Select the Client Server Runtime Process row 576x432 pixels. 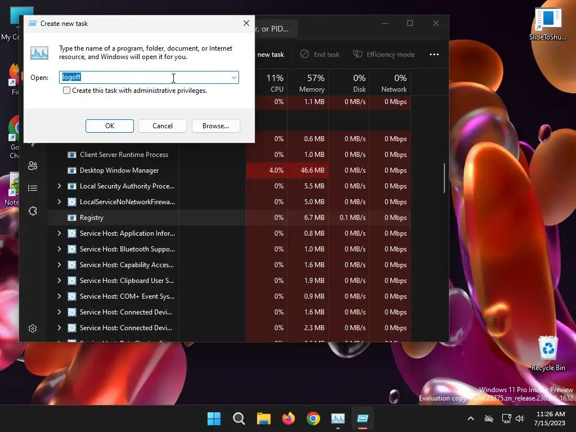229,155
